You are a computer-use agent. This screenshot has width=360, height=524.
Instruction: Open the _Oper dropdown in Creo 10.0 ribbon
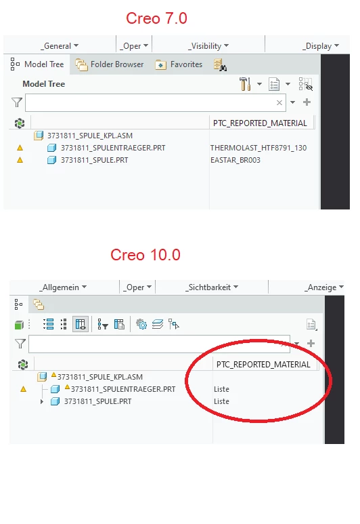[x=137, y=287]
